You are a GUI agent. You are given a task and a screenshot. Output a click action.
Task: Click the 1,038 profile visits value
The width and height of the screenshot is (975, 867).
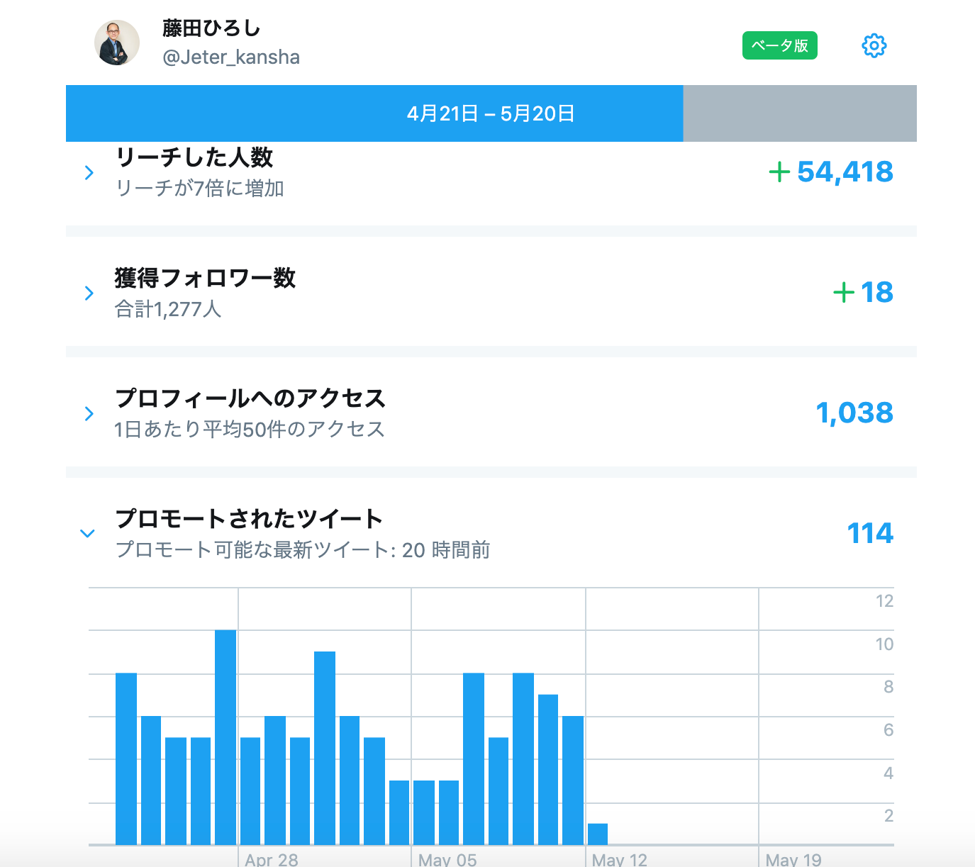click(854, 413)
